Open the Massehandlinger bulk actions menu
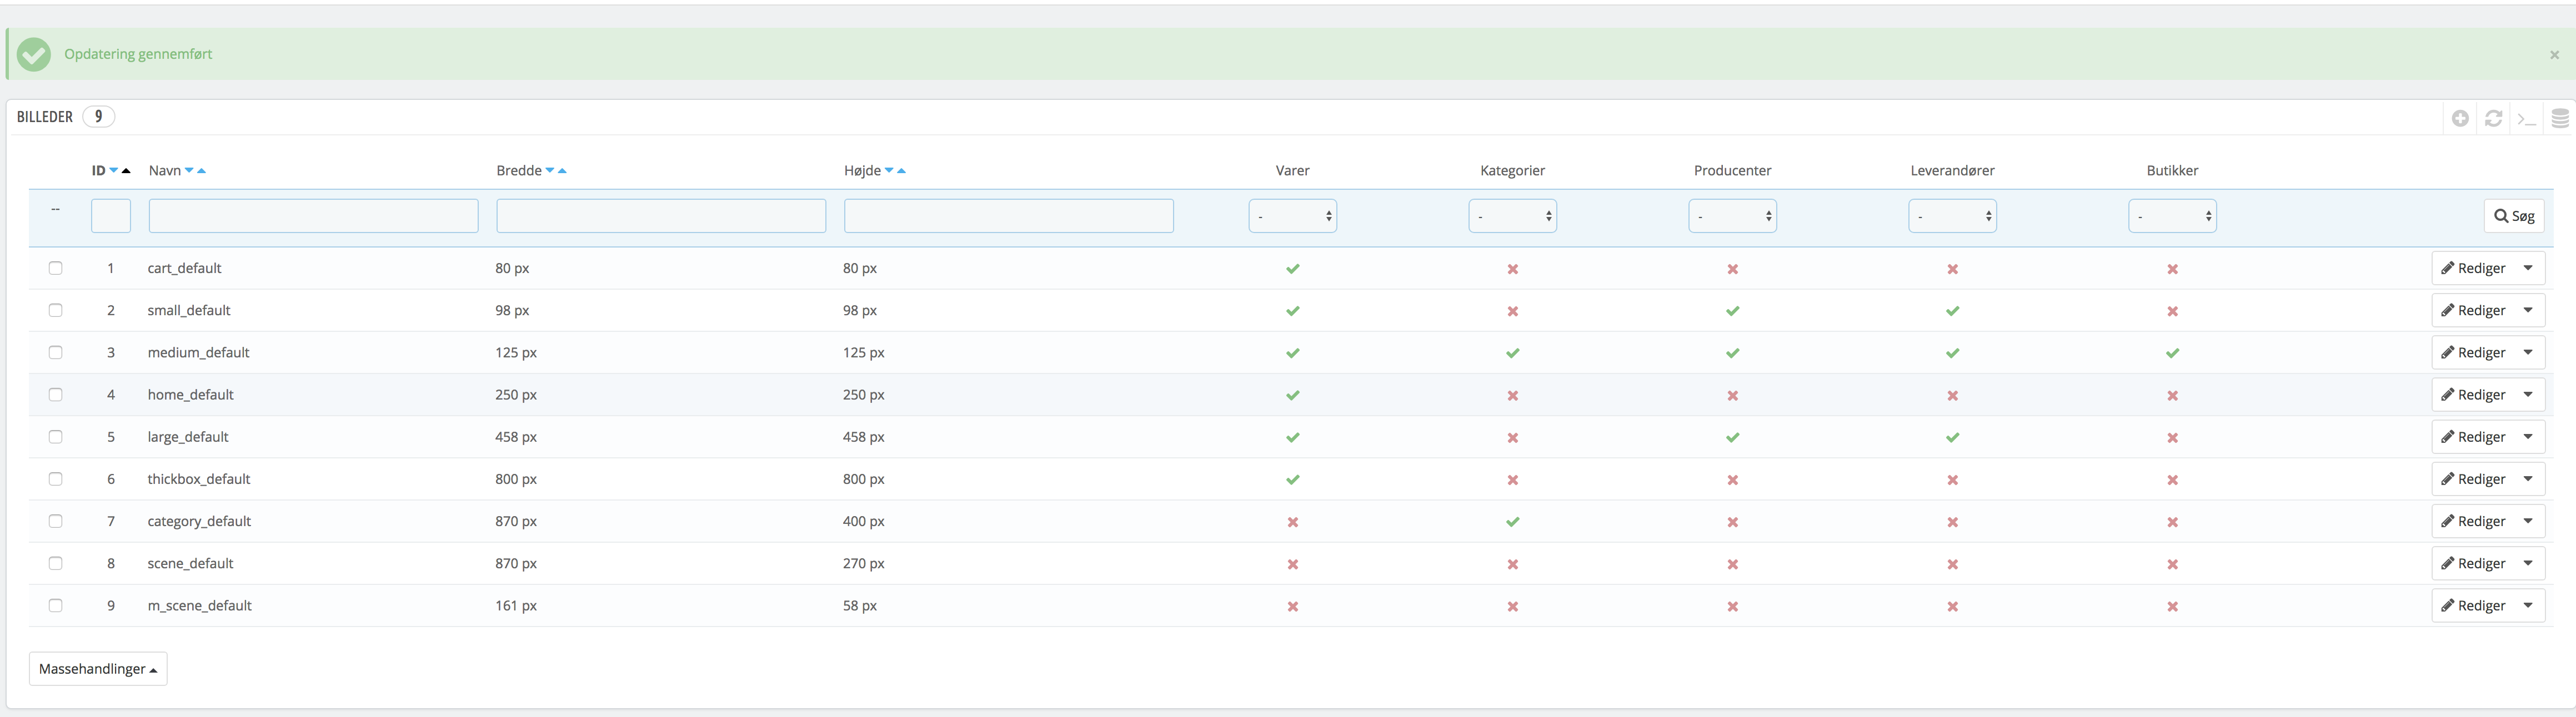The image size is (2576, 717). [x=98, y=669]
